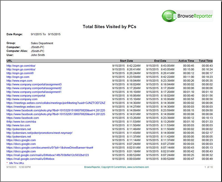Open the http://www.espn.com link

(19, 81)
